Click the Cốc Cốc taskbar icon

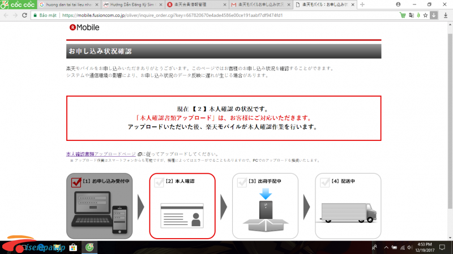click(x=89, y=248)
